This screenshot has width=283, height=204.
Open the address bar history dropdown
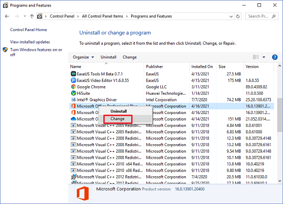click(x=231, y=16)
